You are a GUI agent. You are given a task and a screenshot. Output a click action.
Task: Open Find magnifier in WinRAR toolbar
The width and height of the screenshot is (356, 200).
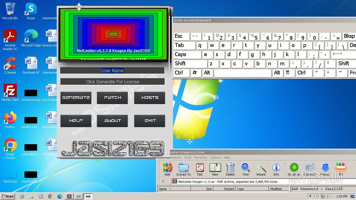[246, 169]
